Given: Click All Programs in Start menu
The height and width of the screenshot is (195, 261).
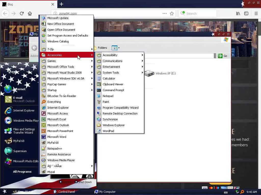Looking at the screenshot, I should 22,172.
